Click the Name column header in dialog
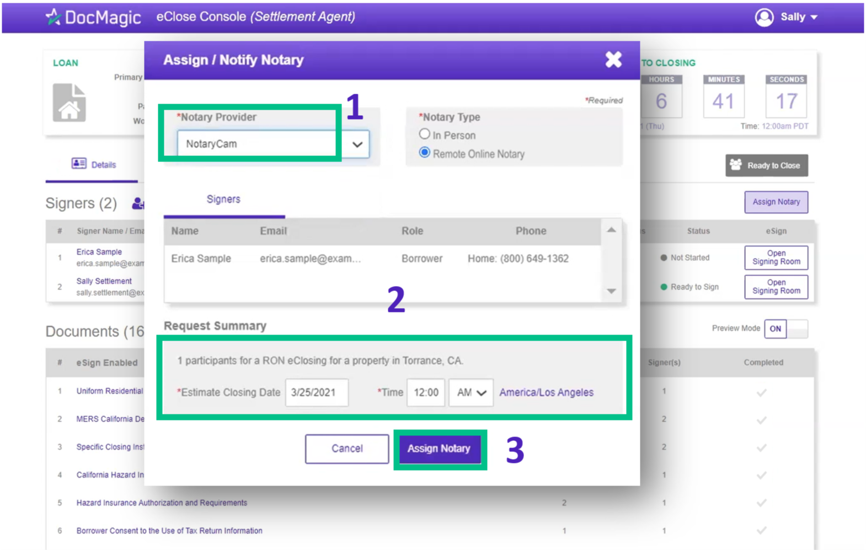866x550 pixels. tap(185, 231)
